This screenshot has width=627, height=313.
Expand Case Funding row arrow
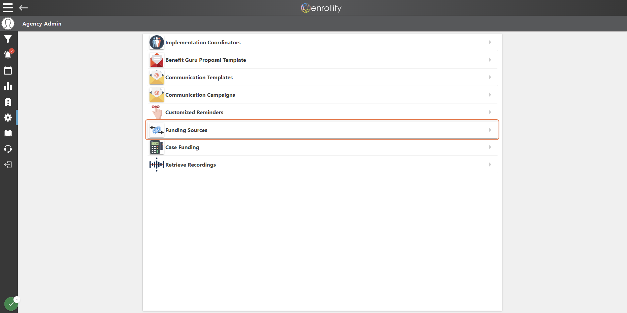coord(490,147)
